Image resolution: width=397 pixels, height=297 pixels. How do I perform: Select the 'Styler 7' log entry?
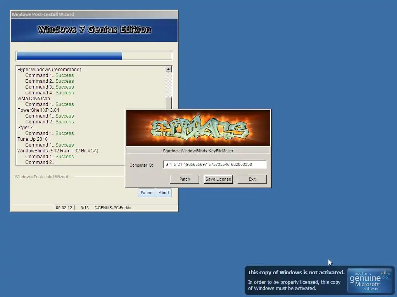25,128
